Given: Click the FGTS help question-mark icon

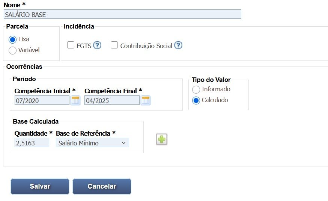Looking at the screenshot, I should click(97, 45).
